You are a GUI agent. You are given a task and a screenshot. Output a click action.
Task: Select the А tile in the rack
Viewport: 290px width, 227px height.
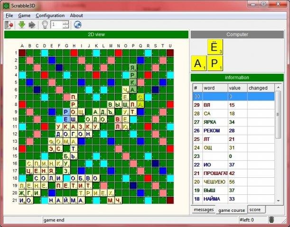[199, 63]
